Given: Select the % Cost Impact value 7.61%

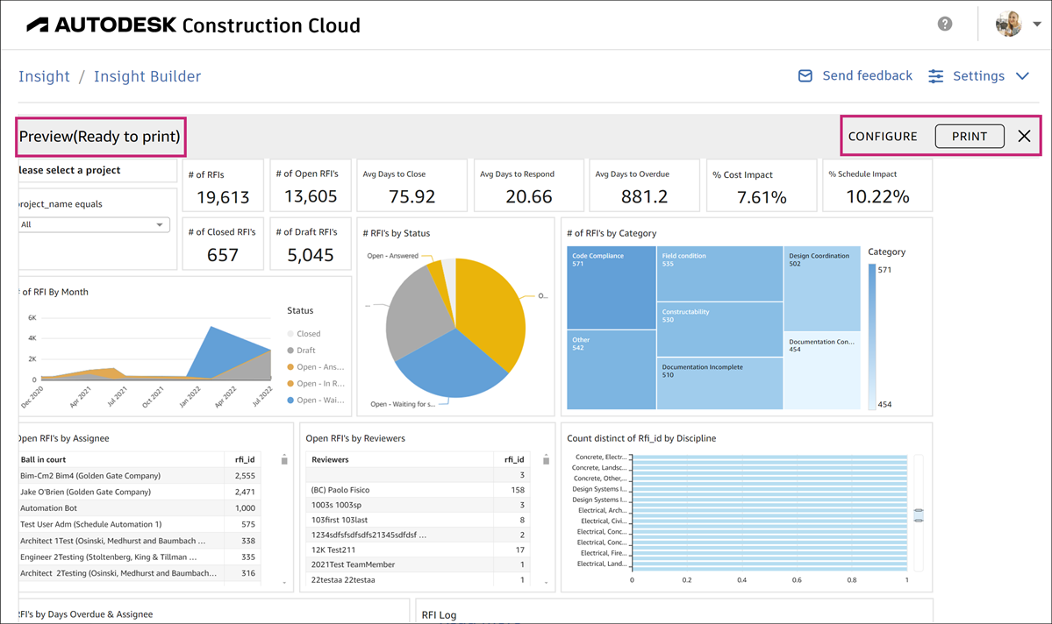Looking at the screenshot, I should tap(762, 197).
